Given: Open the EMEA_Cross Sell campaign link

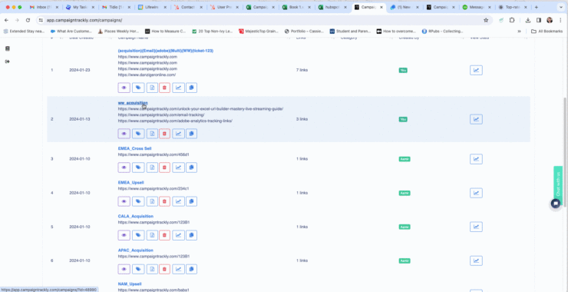Looking at the screenshot, I should [134, 148].
